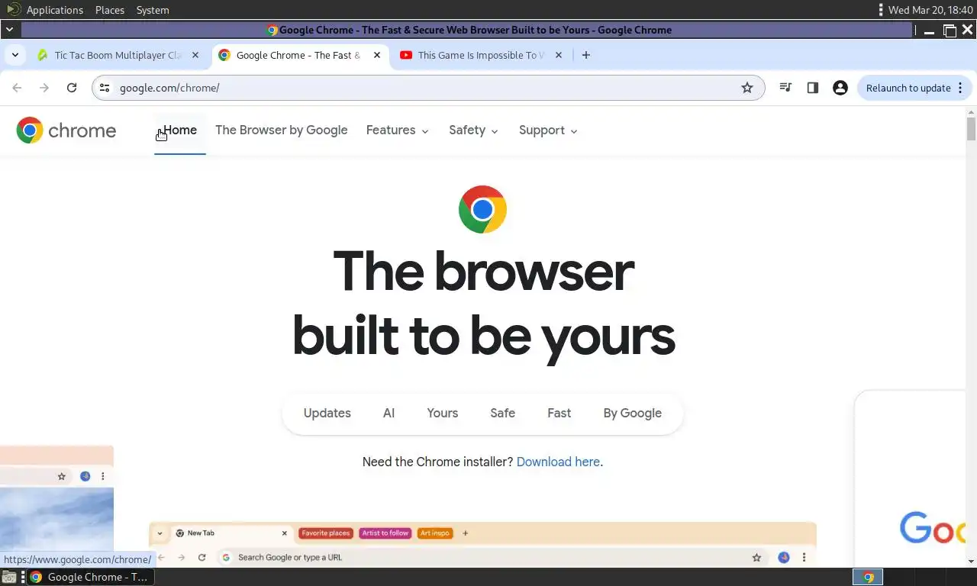Switch to This Game Is Impossible YouTube tab

(x=481, y=55)
